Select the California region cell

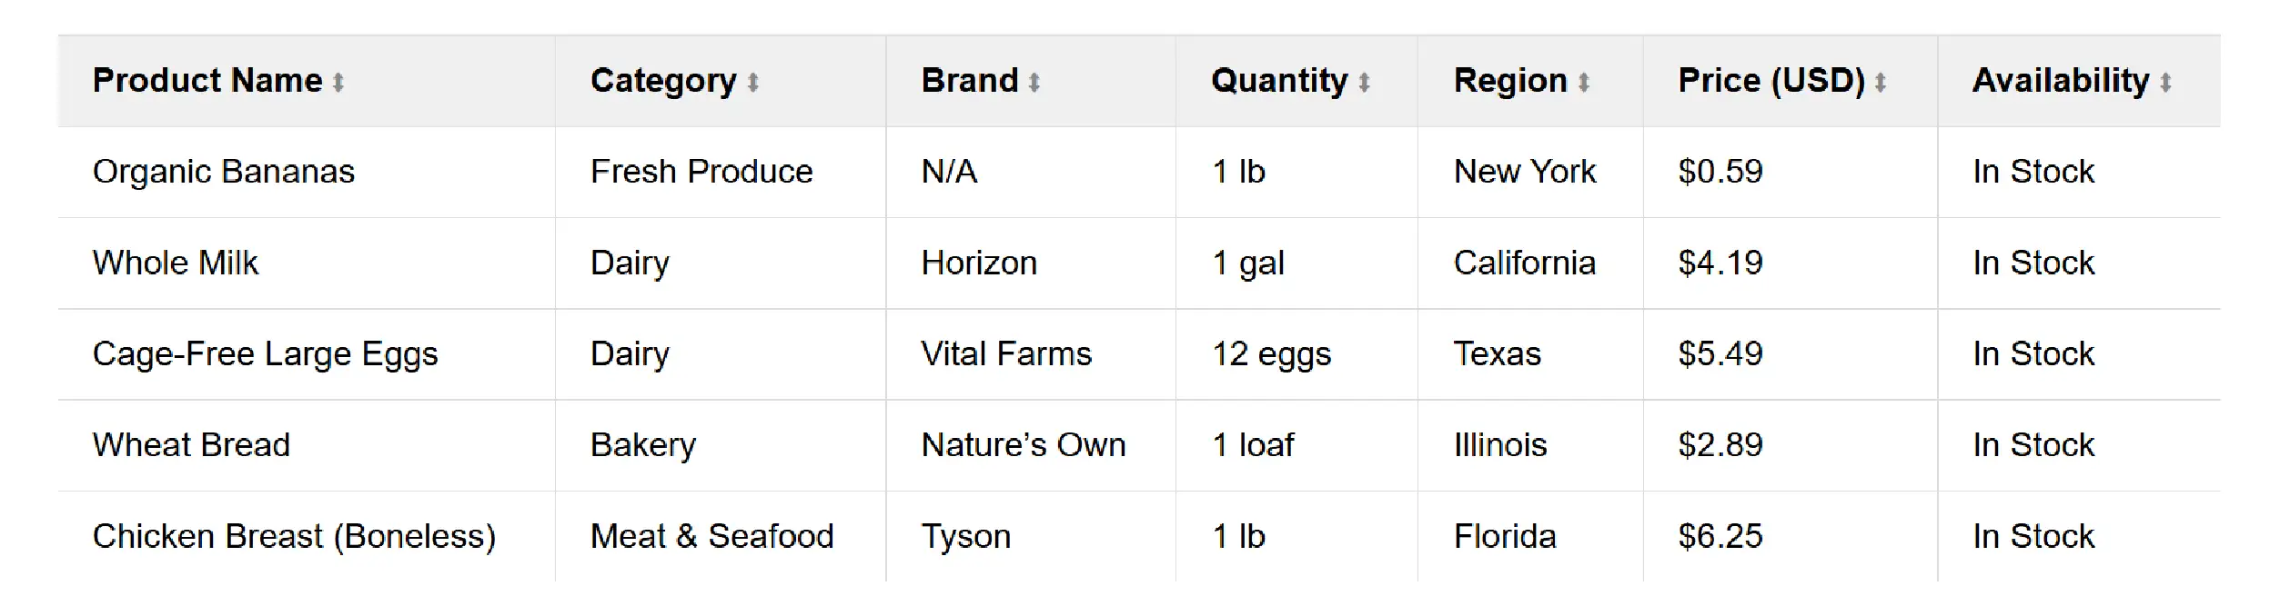pos(1524,263)
